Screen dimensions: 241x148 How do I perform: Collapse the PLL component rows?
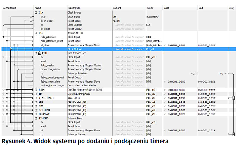point(36,33)
